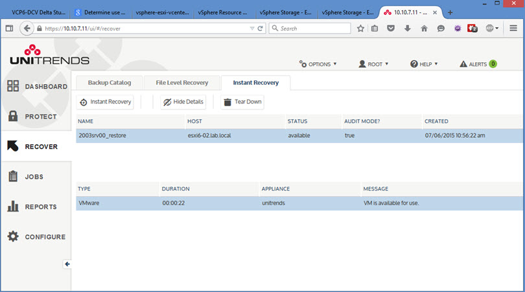Click the browser Search field
The height and width of the screenshot is (292, 525).
tap(310, 28)
